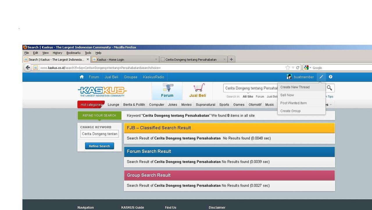Open the Bookmarks menu
This screenshot has width=372, height=210.
click(73, 53)
